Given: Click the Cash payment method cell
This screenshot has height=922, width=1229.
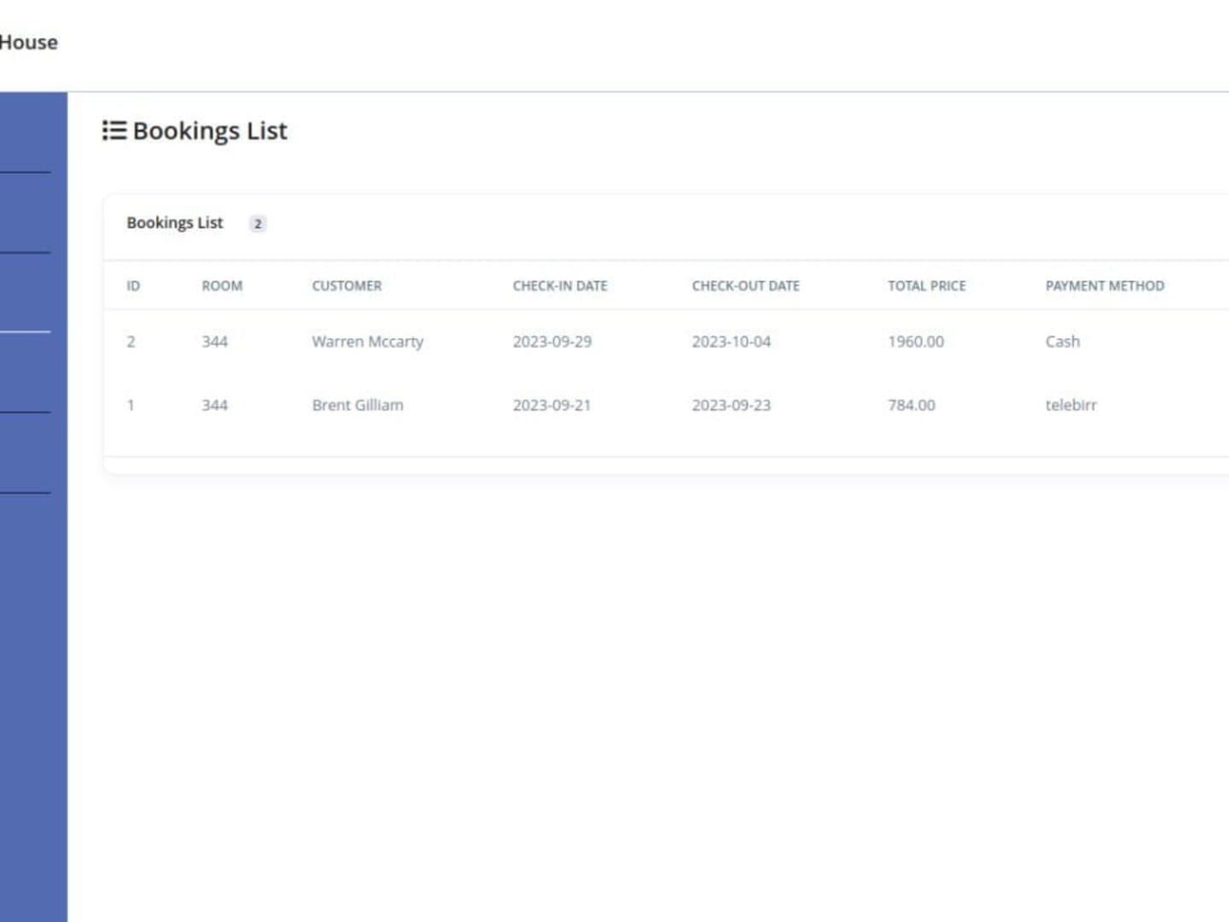Looking at the screenshot, I should click(1062, 341).
